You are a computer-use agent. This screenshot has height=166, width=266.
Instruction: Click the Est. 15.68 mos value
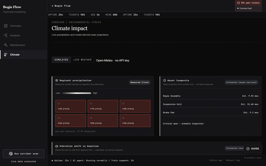click(x=249, y=104)
